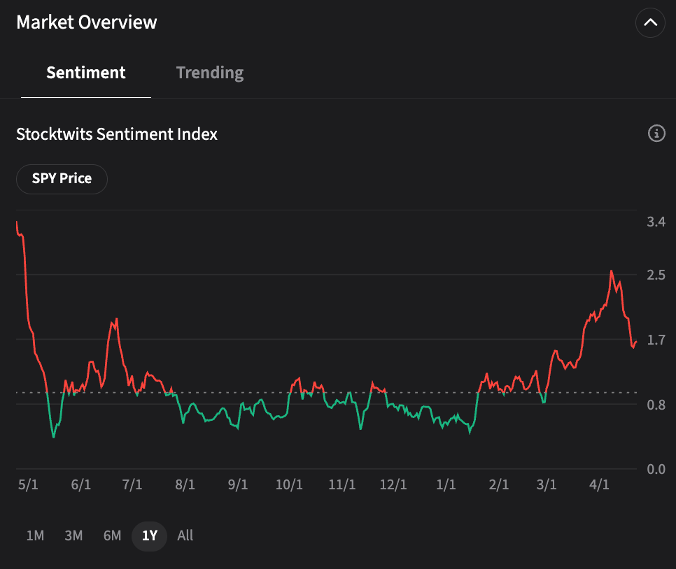
Task: Click the 5/1 date label
Action: click(28, 484)
